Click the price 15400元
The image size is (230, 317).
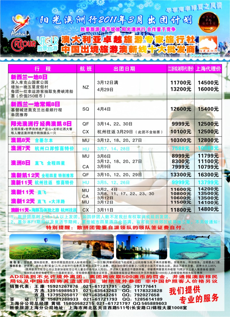coord(208,109)
